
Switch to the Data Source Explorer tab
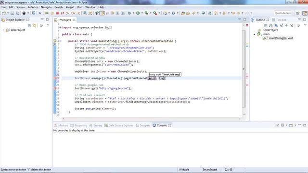tap(119, 125)
